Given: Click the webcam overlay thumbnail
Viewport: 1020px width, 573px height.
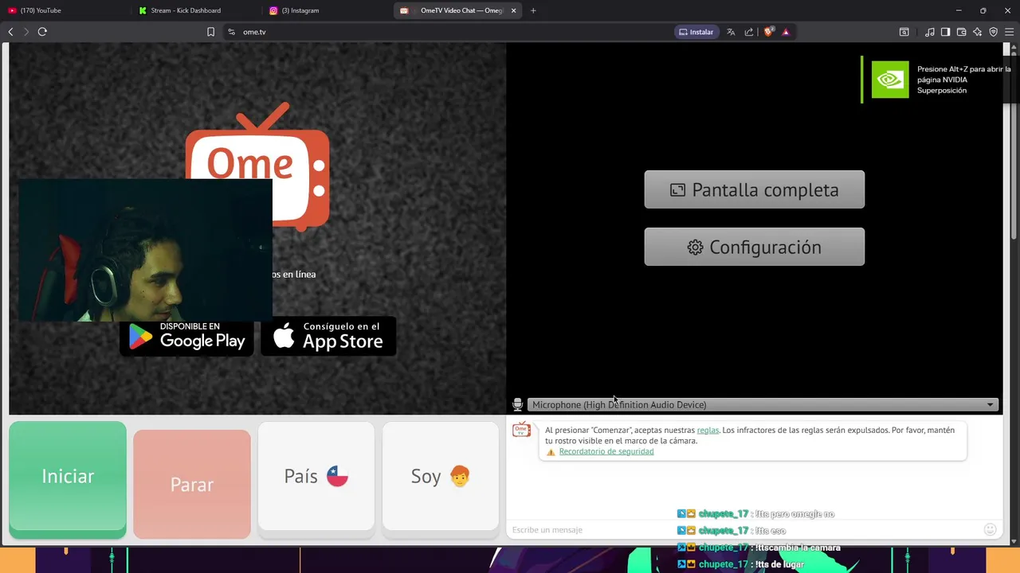Looking at the screenshot, I should (x=145, y=250).
